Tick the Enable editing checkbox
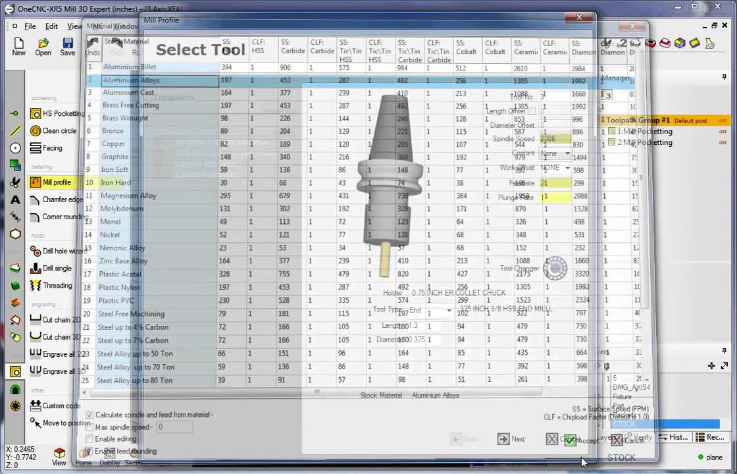 pos(89,438)
